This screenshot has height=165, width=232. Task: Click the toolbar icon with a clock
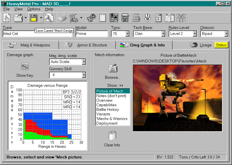(x=91, y=18)
